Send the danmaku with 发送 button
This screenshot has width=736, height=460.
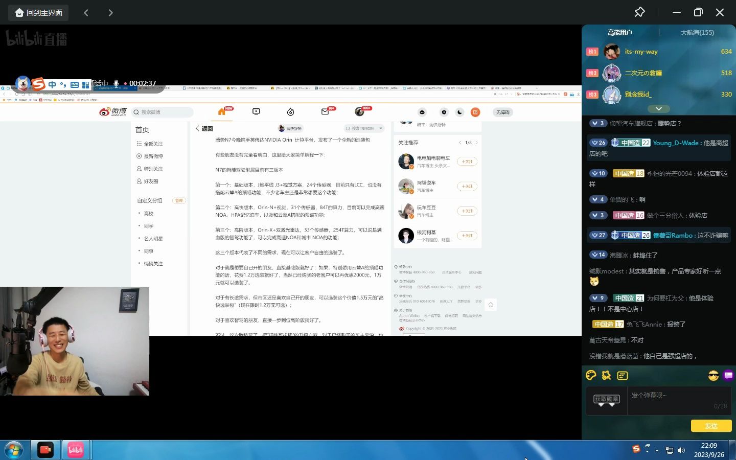click(x=711, y=426)
